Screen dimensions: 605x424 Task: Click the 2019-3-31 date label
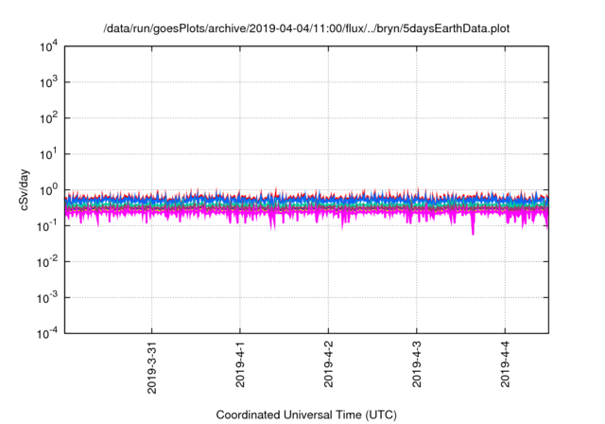152,367
